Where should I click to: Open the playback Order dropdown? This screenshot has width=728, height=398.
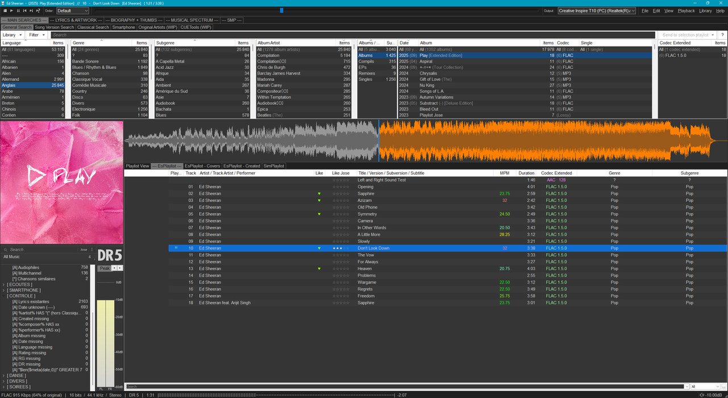point(72,11)
